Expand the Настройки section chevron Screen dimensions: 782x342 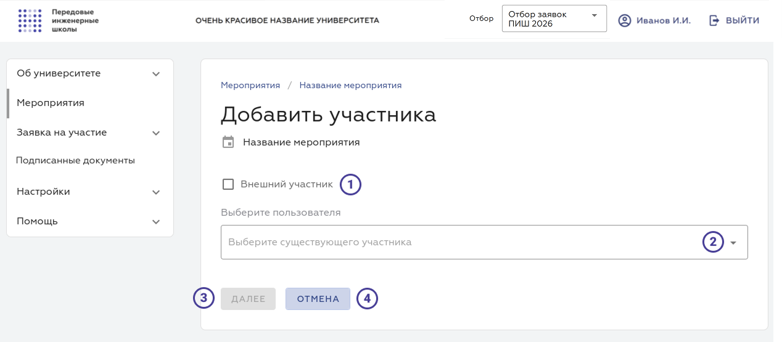pos(156,192)
